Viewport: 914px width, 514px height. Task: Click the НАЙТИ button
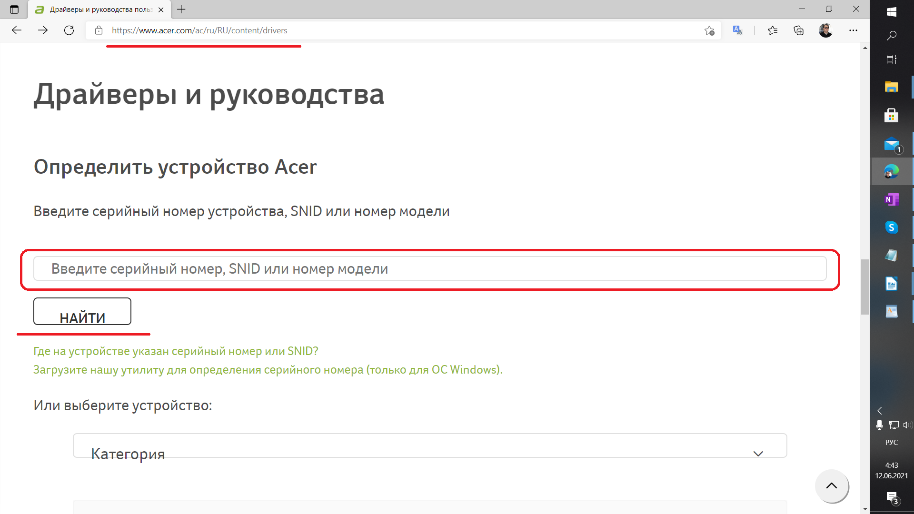[x=82, y=311]
